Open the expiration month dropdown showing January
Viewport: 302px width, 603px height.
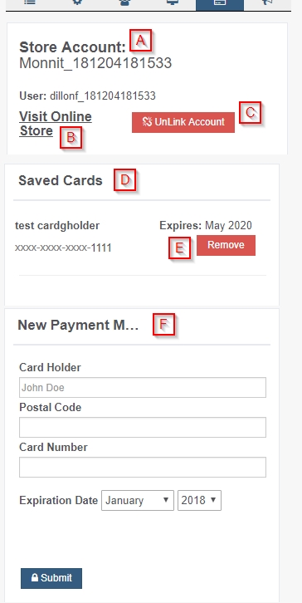[x=138, y=500]
